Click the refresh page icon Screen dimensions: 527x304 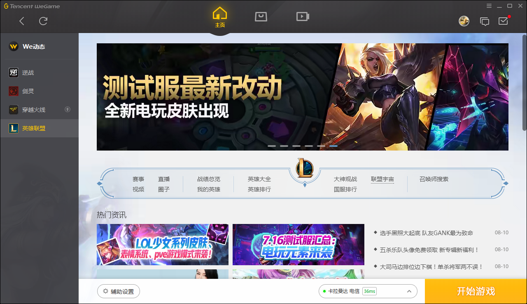43,21
